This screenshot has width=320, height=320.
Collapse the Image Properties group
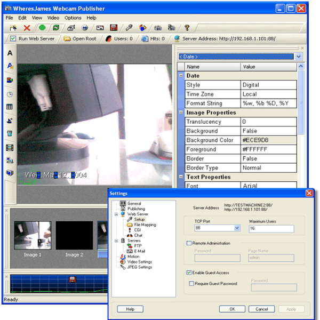pyautogui.click(x=181, y=112)
